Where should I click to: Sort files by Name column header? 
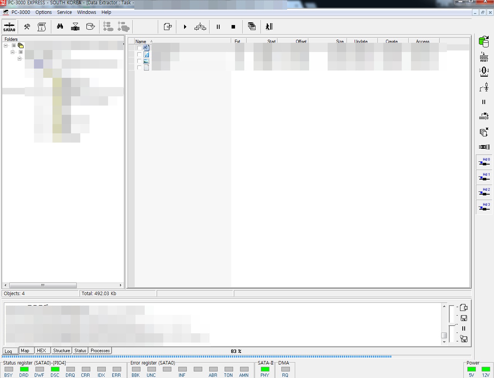click(183, 41)
